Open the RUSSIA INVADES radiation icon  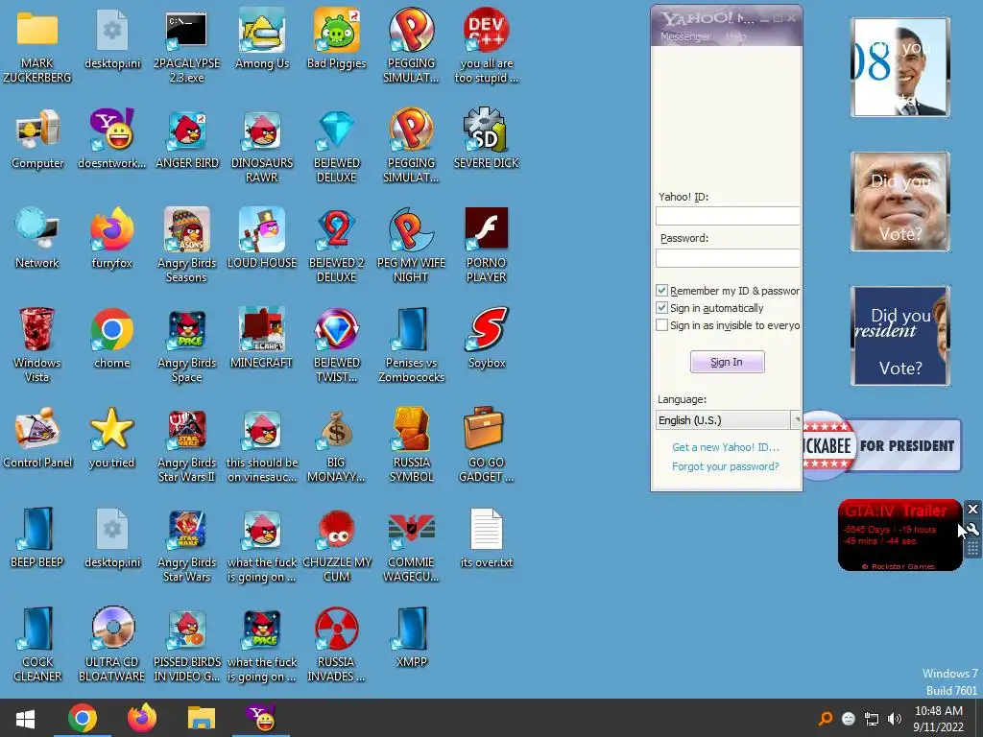[x=337, y=644]
